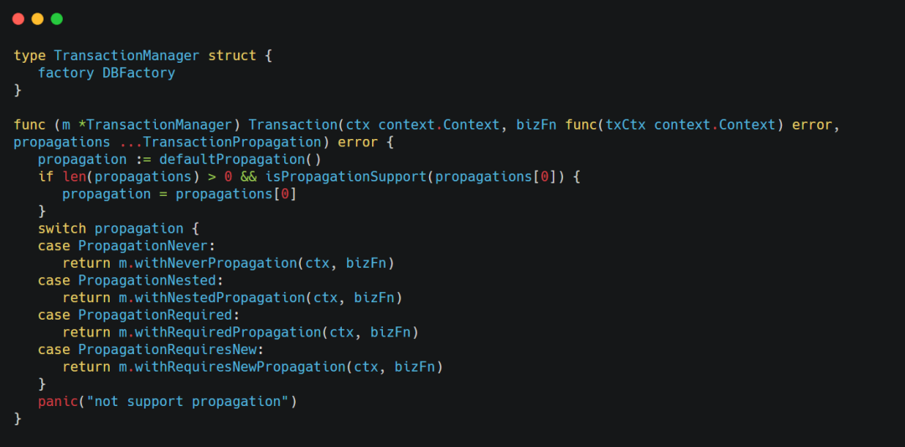Click the defaultPropagation() call

point(240,159)
